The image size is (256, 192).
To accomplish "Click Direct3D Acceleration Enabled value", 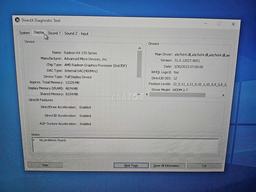I will point(85,116).
